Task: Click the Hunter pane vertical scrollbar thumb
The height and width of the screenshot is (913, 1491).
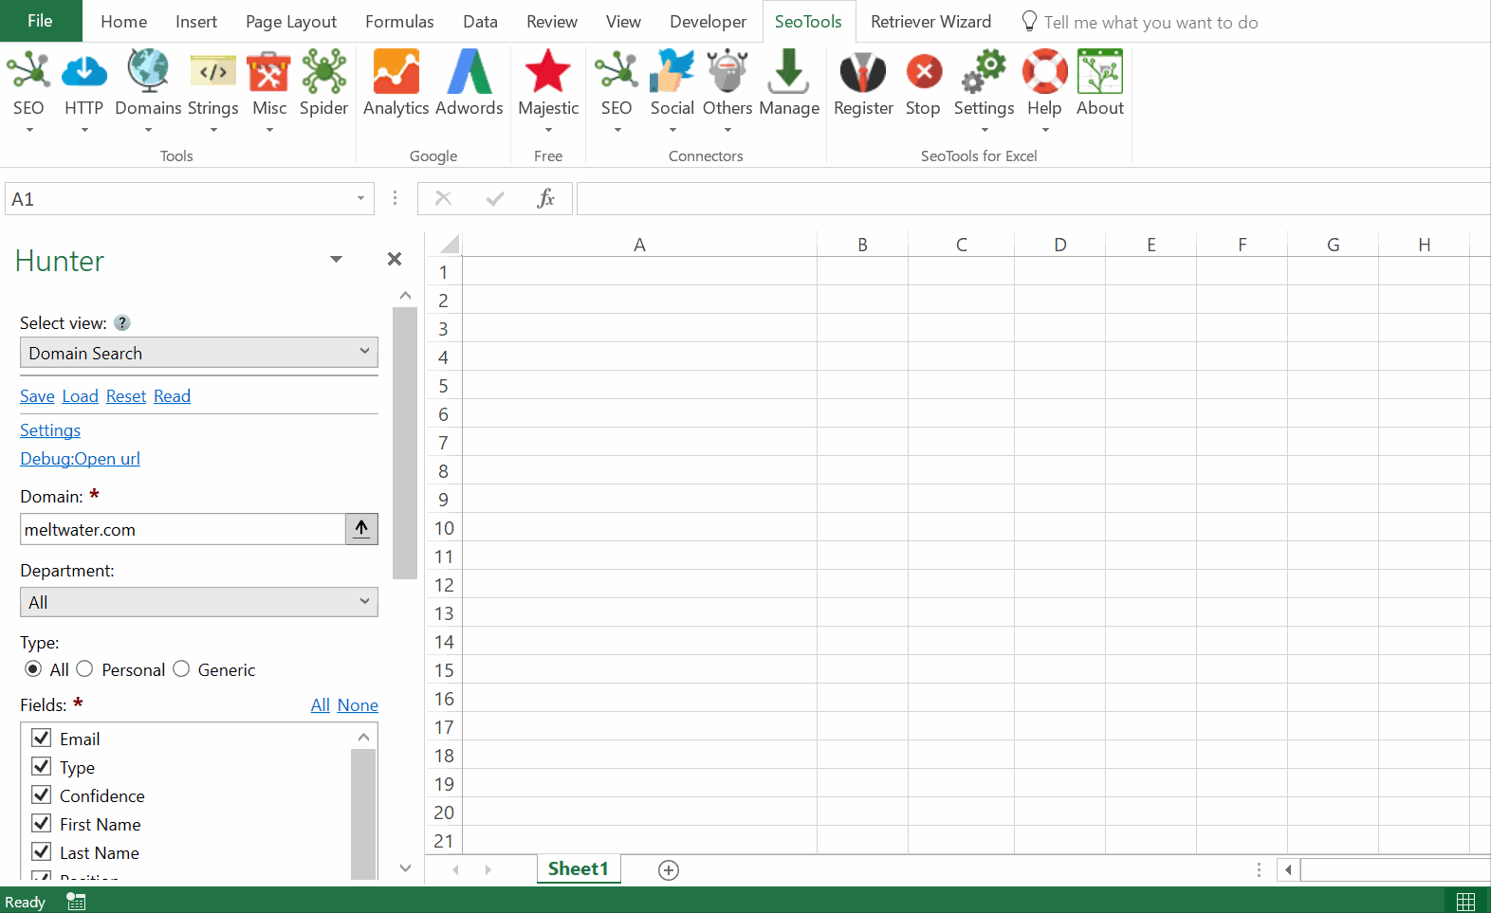Action: 405,443
